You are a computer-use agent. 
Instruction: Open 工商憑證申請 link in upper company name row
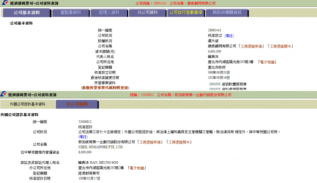pos(251,46)
